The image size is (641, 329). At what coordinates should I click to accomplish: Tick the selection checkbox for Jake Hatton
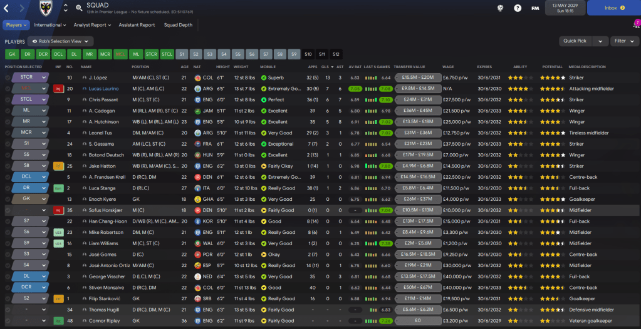[x=8, y=166]
